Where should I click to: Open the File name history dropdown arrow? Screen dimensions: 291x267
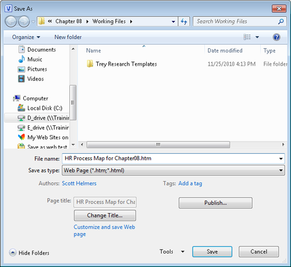click(x=281, y=158)
